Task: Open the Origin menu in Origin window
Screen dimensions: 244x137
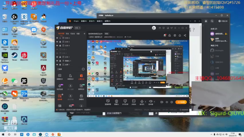Action: pos(76,21)
